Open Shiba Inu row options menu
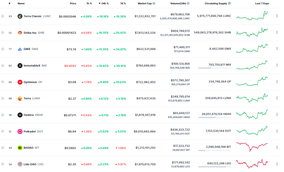The width and height of the screenshot is (284, 172). coord(277,32)
